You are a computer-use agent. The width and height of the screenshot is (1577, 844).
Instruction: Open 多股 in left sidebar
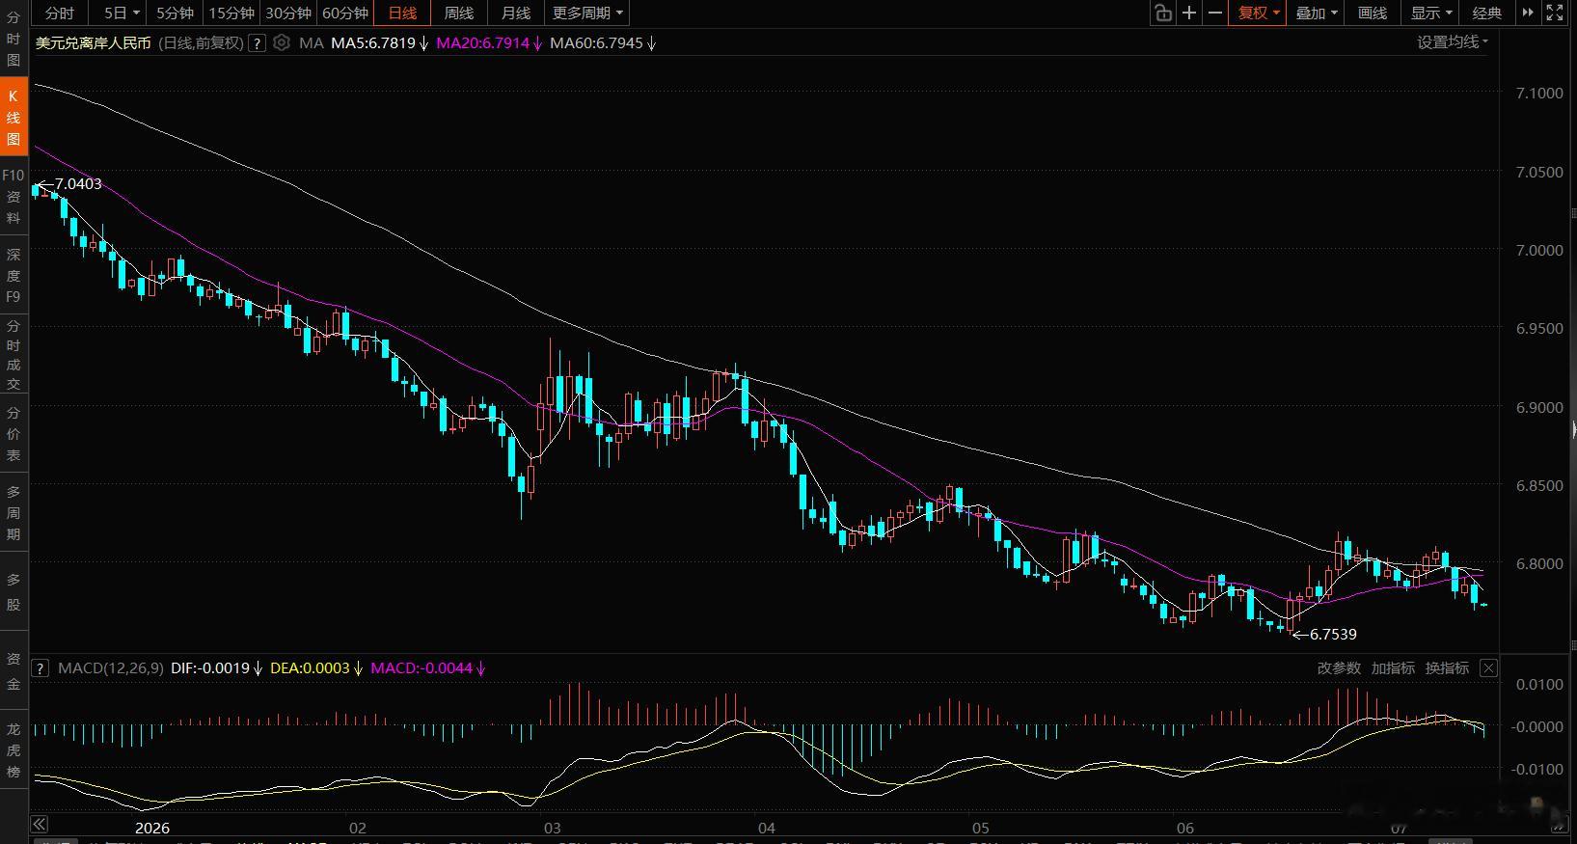click(14, 592)
